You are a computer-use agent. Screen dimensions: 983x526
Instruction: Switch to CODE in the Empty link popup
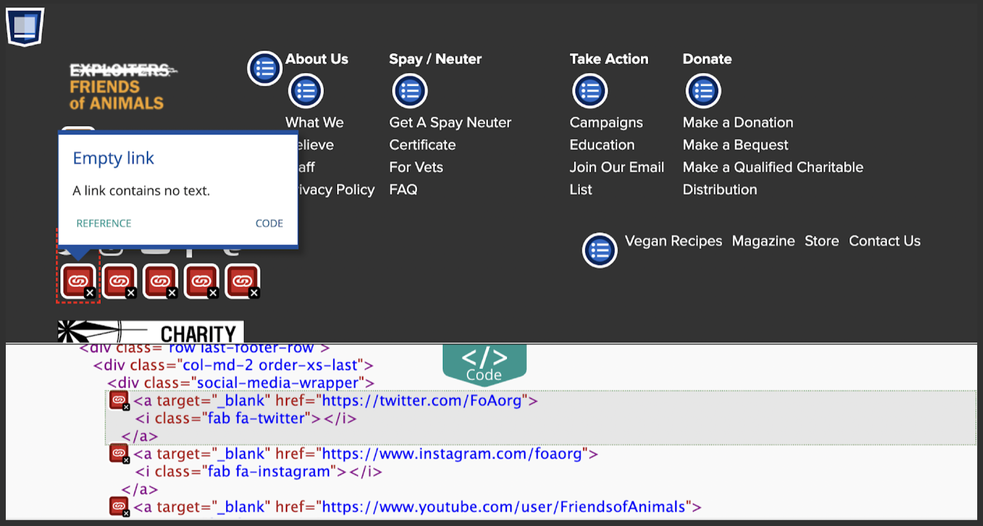[268, 223]
